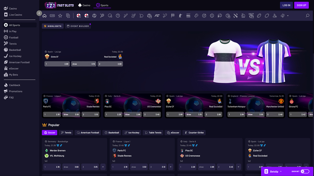The image size is (314, 176).
Task: Click the Log In button
Action: coord(286,5)
